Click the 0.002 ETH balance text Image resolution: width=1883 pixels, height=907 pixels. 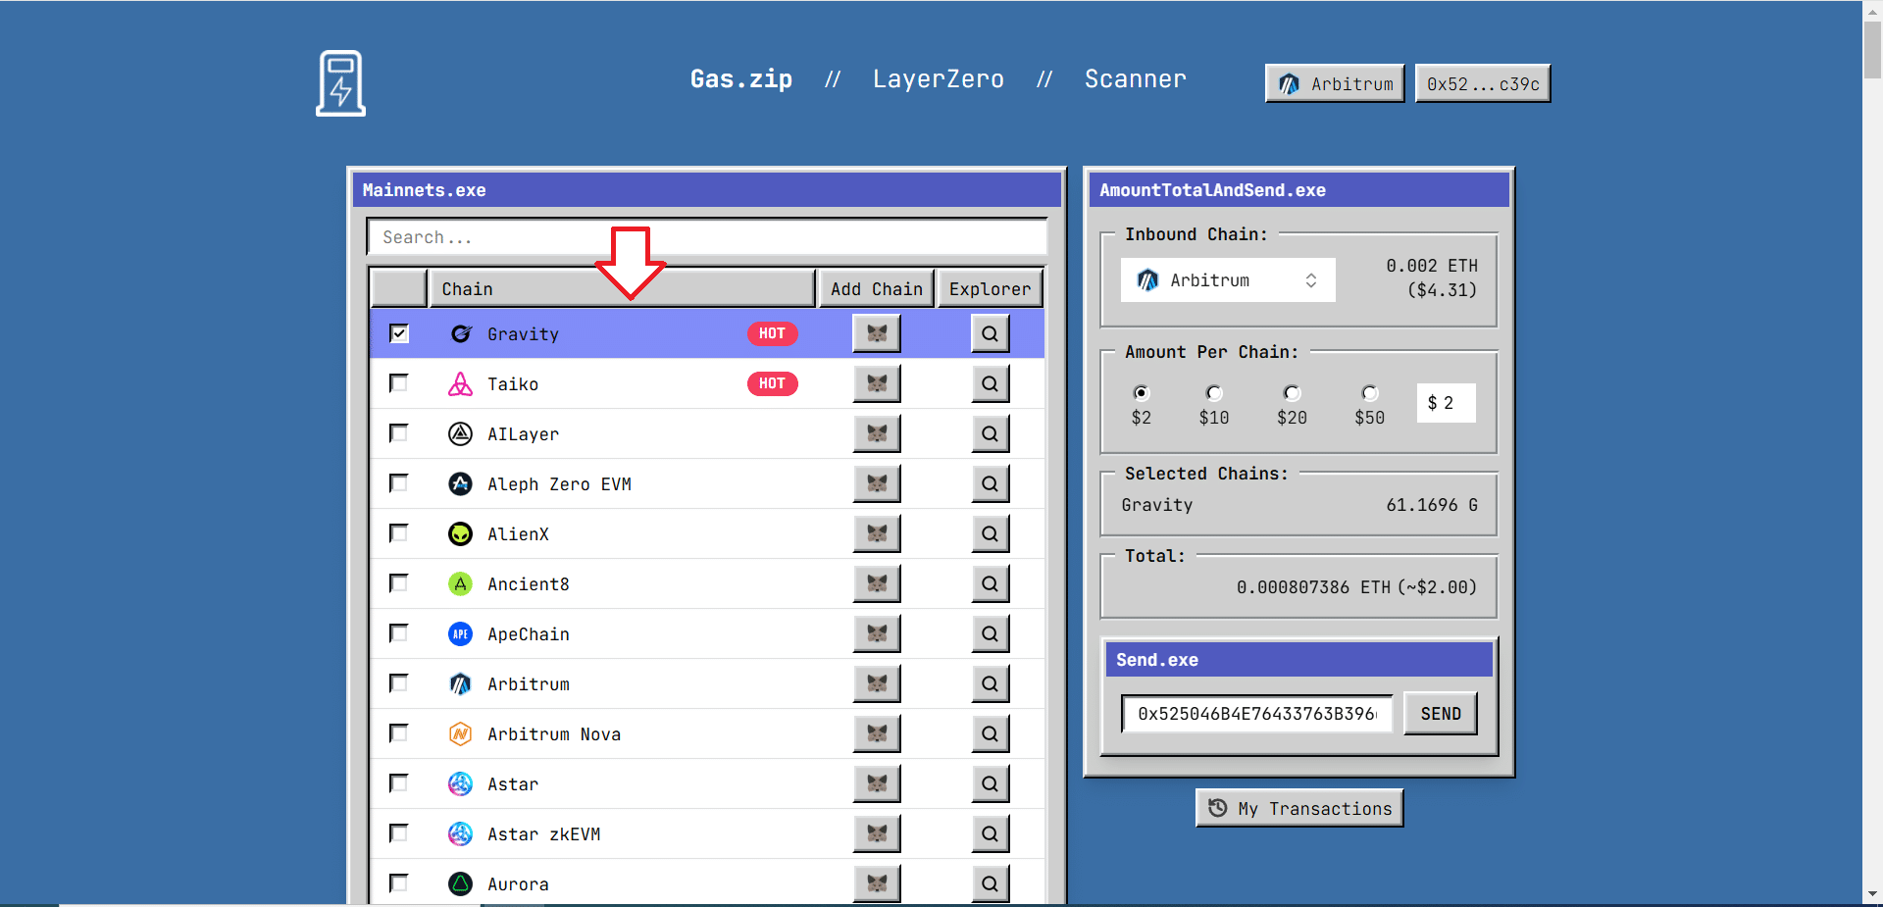(1432, 266)
